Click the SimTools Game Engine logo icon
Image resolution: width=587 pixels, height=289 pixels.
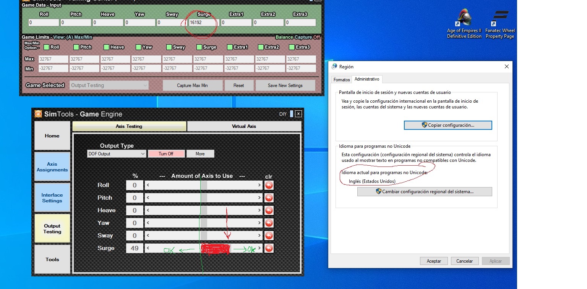(38, 114)
